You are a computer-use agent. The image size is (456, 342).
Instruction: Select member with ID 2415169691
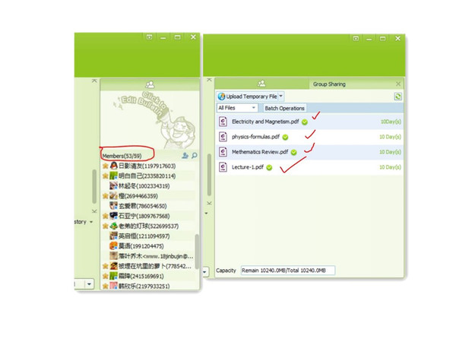click(x=148, y=277)
